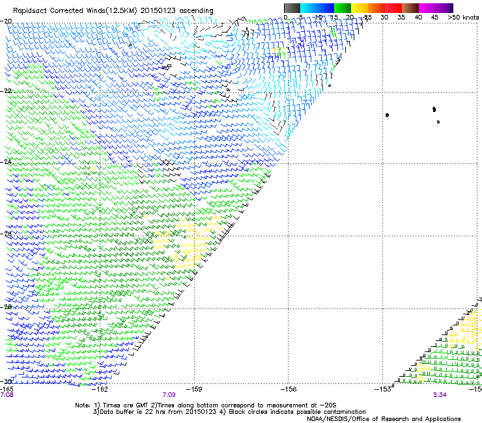482x423 pixels.
Task: Click the dark purple 45-50 knots segment
Action: click(x=444, y=8)
